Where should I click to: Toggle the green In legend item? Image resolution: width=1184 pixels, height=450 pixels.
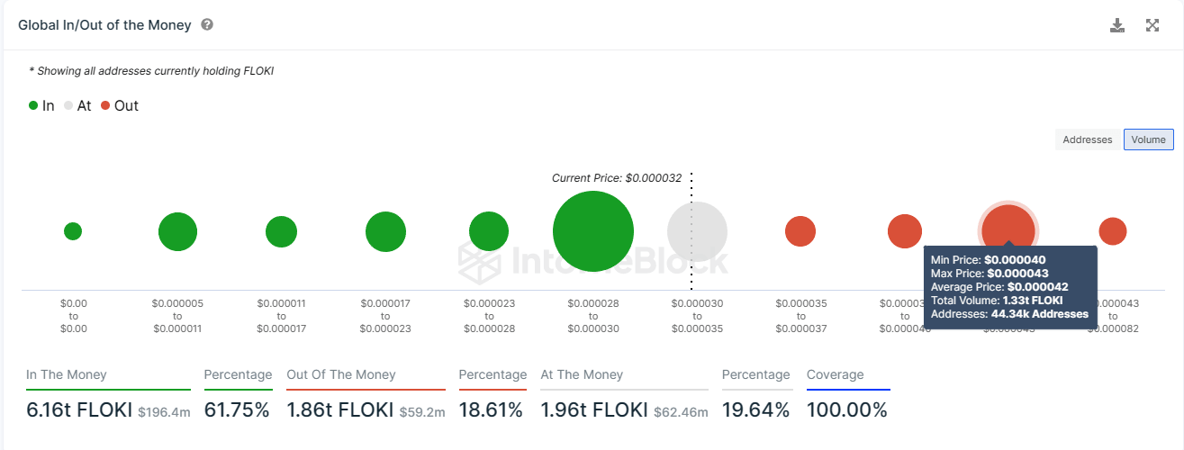pyautogui.click(x=41, y=105)
